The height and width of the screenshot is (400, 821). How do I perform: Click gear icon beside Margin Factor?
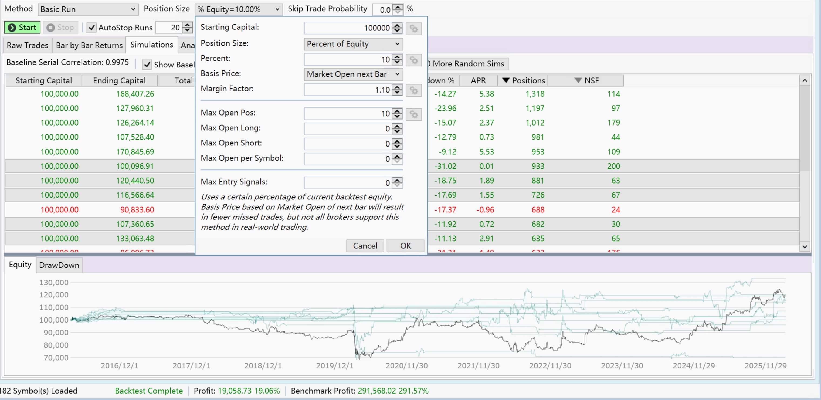[414, 90]
